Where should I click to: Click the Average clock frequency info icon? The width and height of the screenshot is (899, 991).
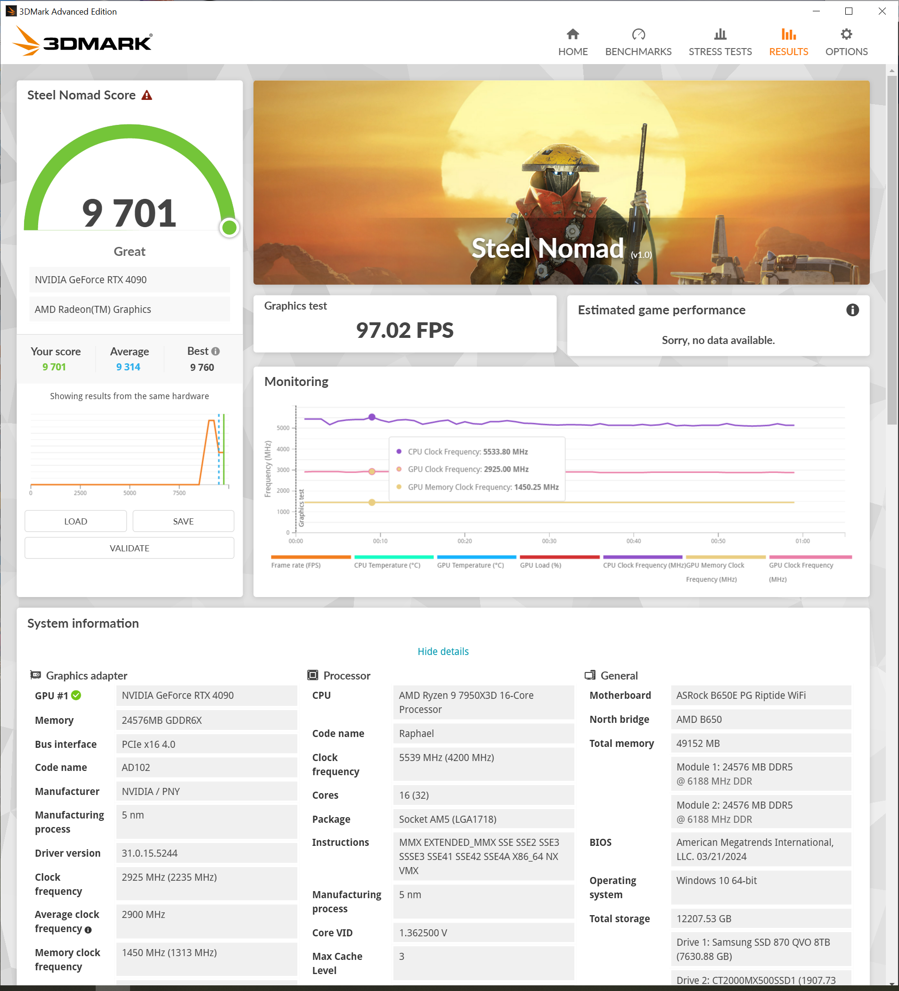click(88, 930)
